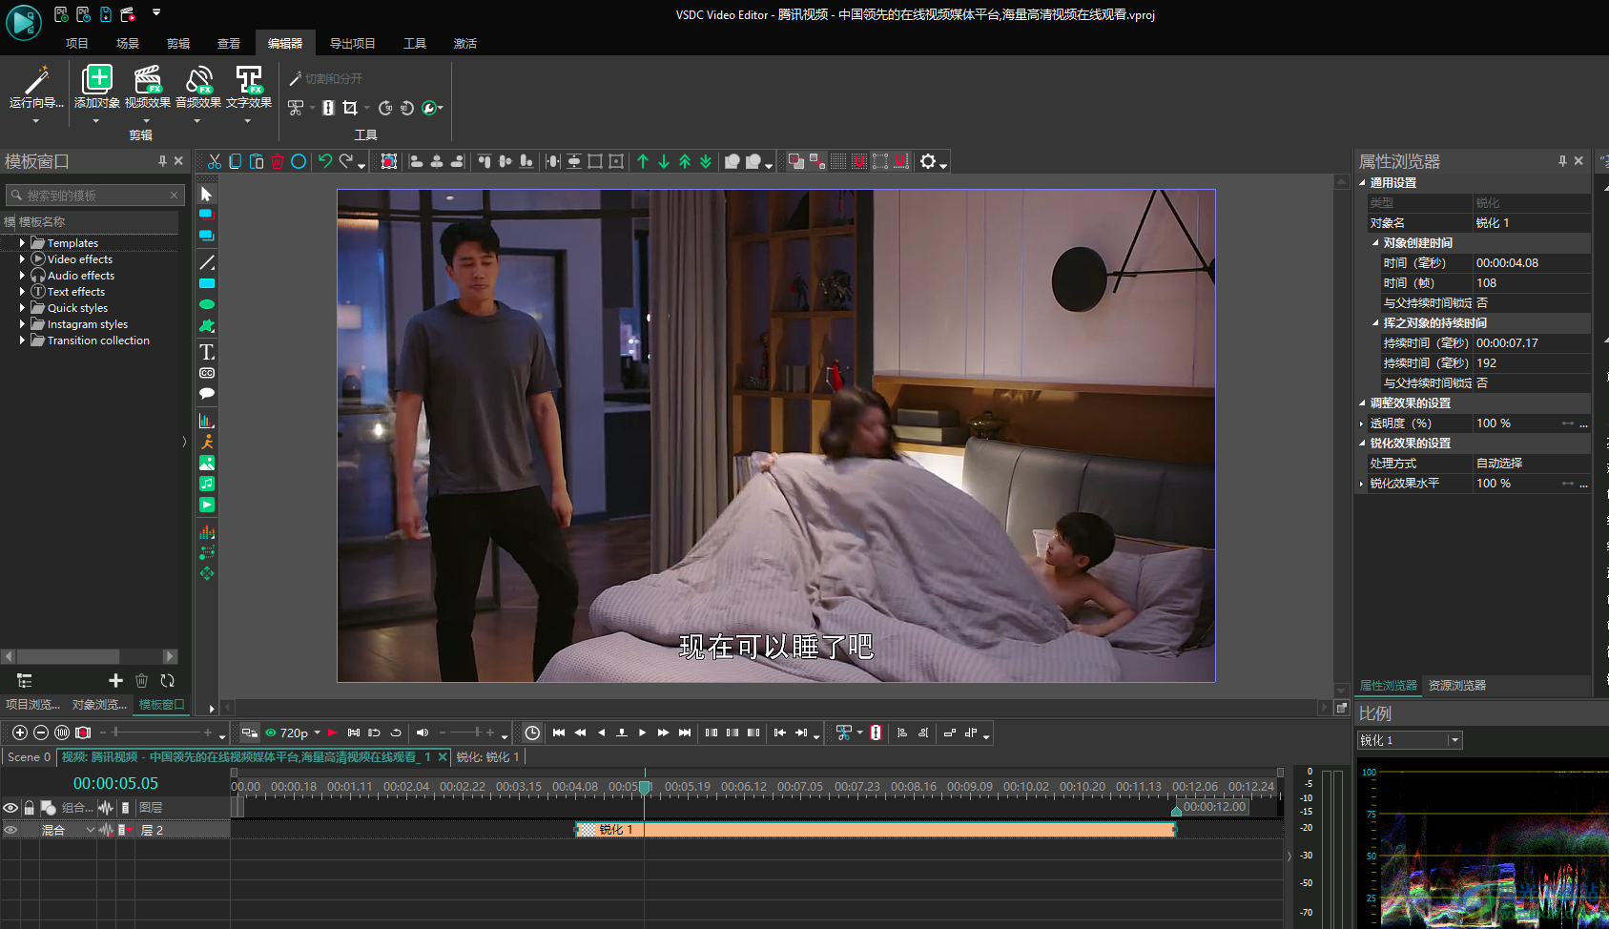Click the Copy icon in the editor toolbar
This screenshot has height=929, width=1609.
click(236, 161)
